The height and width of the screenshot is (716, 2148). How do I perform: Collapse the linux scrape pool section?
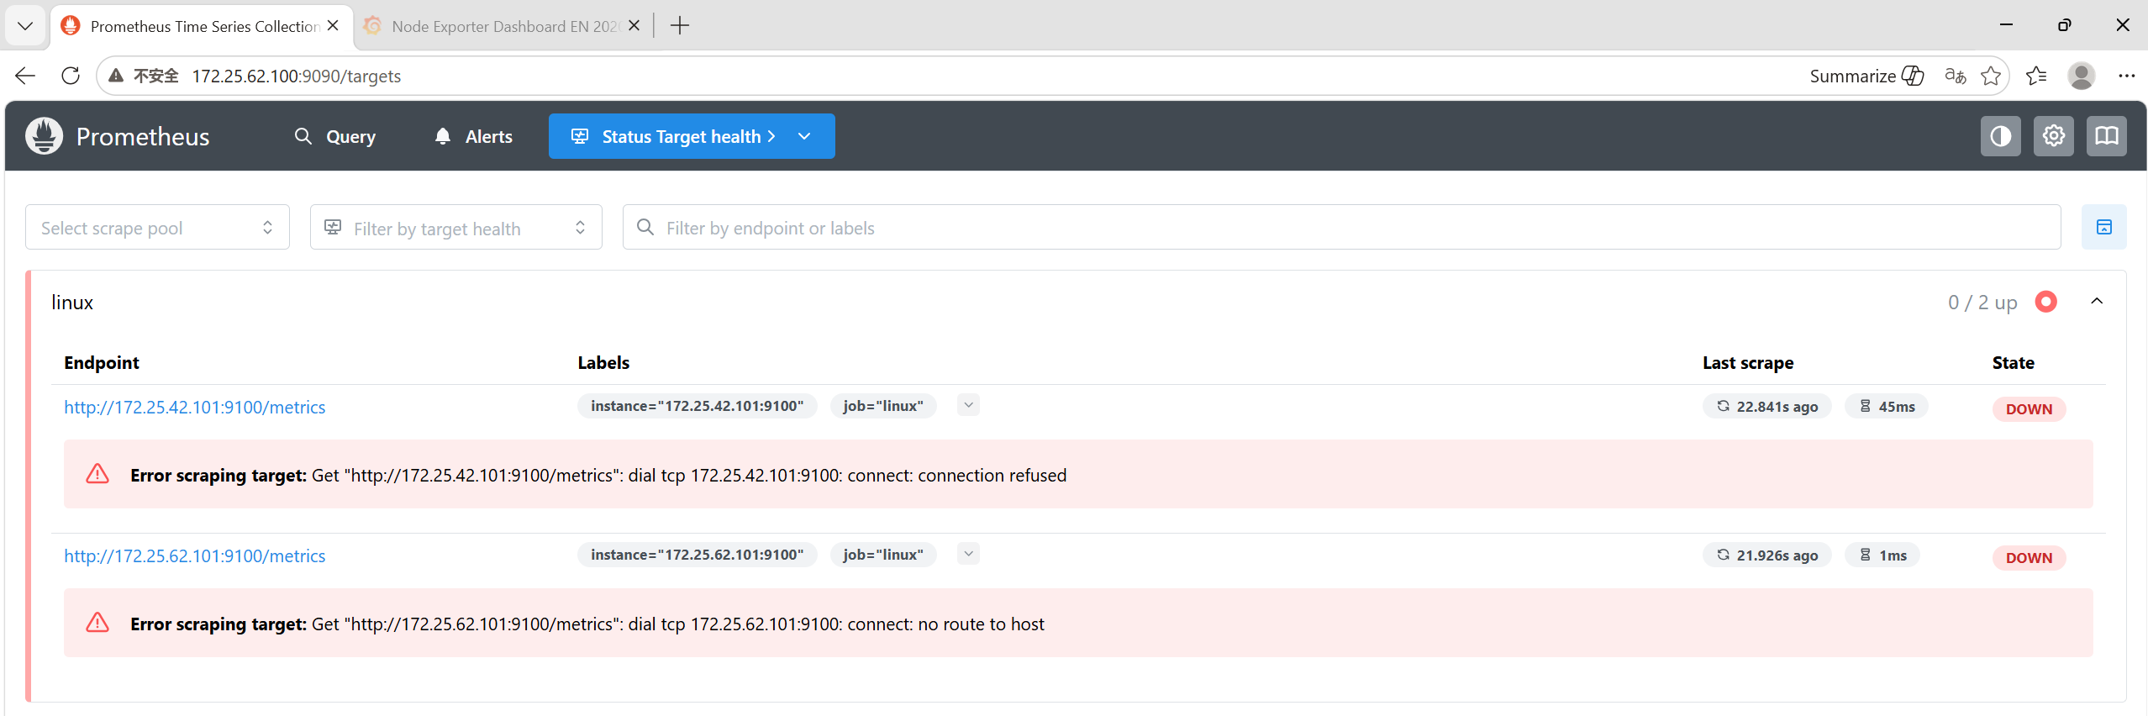click(x=2097, y=302)
